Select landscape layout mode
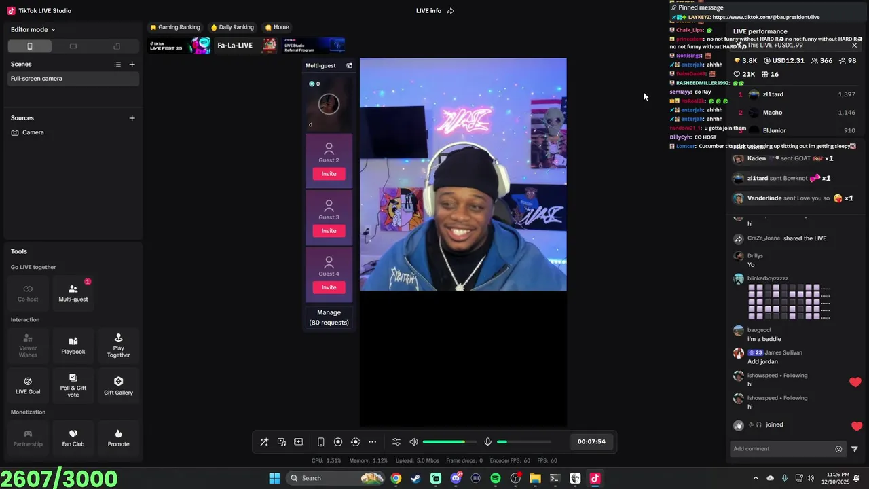 73,46
